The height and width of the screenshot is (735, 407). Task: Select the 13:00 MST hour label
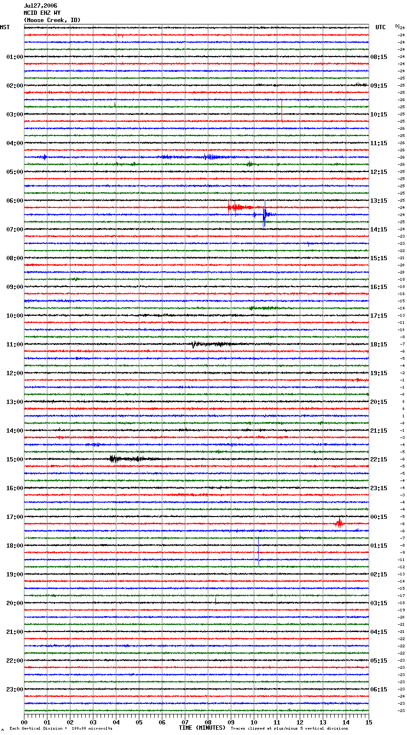tap(14, 402)
